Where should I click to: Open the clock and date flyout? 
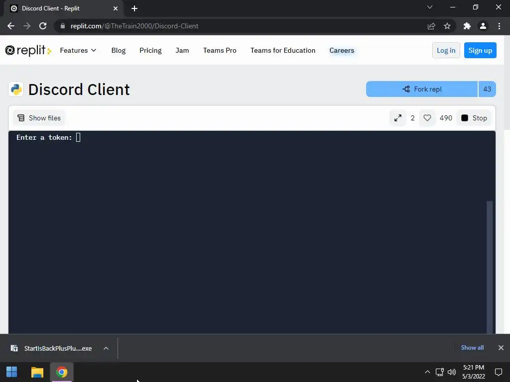(474, 372)
